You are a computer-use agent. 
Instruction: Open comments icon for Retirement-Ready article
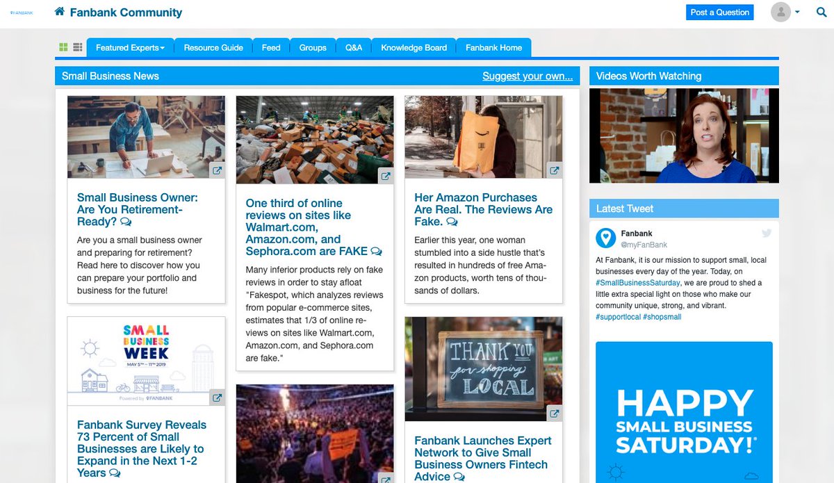click(126, 222)
